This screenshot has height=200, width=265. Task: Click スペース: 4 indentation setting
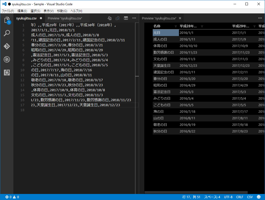click(212, 197)
